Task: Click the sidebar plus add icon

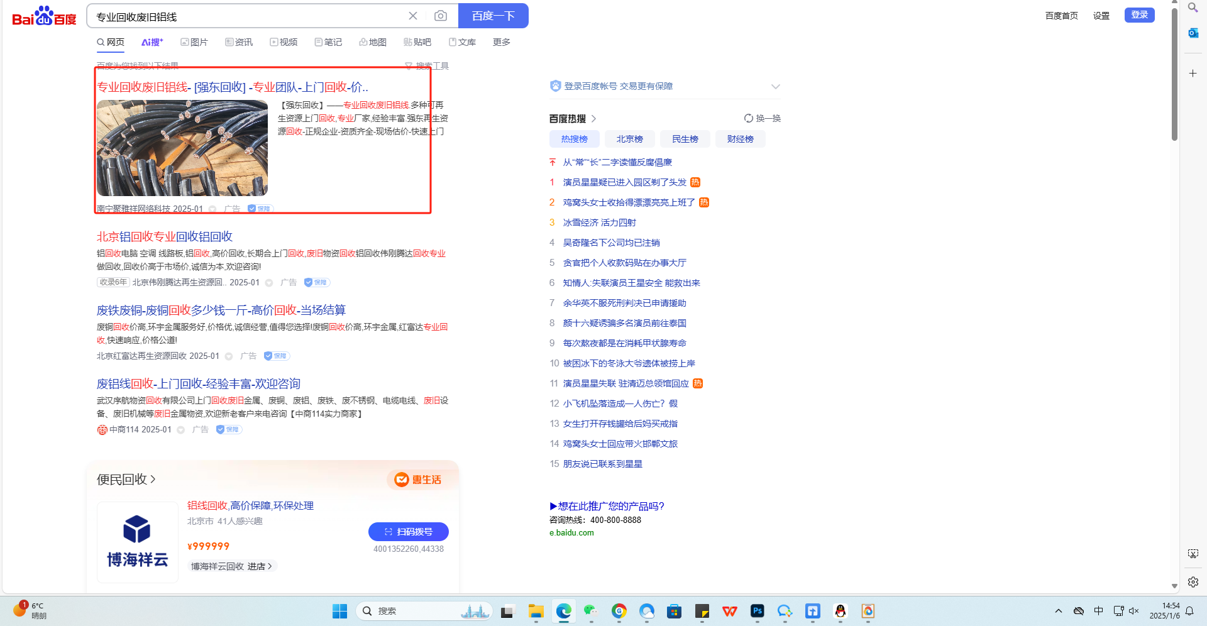Action: [x=1193, y=74]
